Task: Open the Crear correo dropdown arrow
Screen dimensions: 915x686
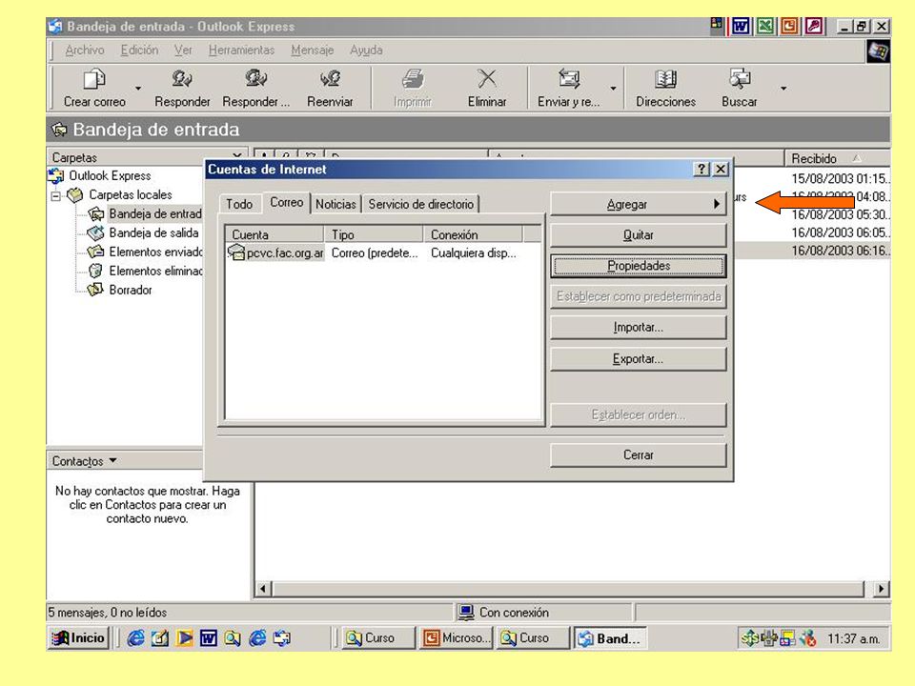Action: coord(138,88)
